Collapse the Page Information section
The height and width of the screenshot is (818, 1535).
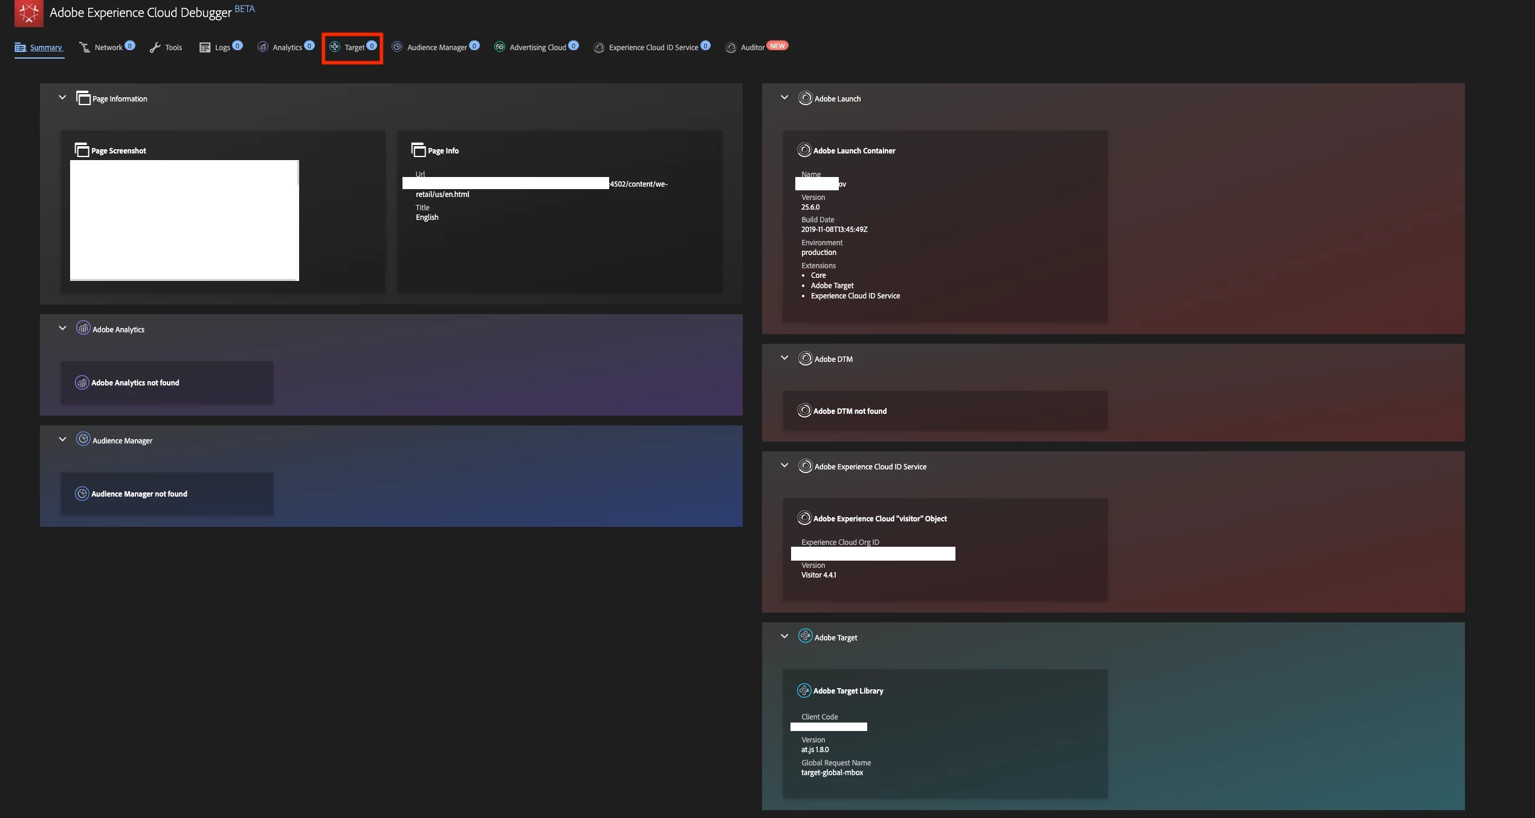coord(62,97)
